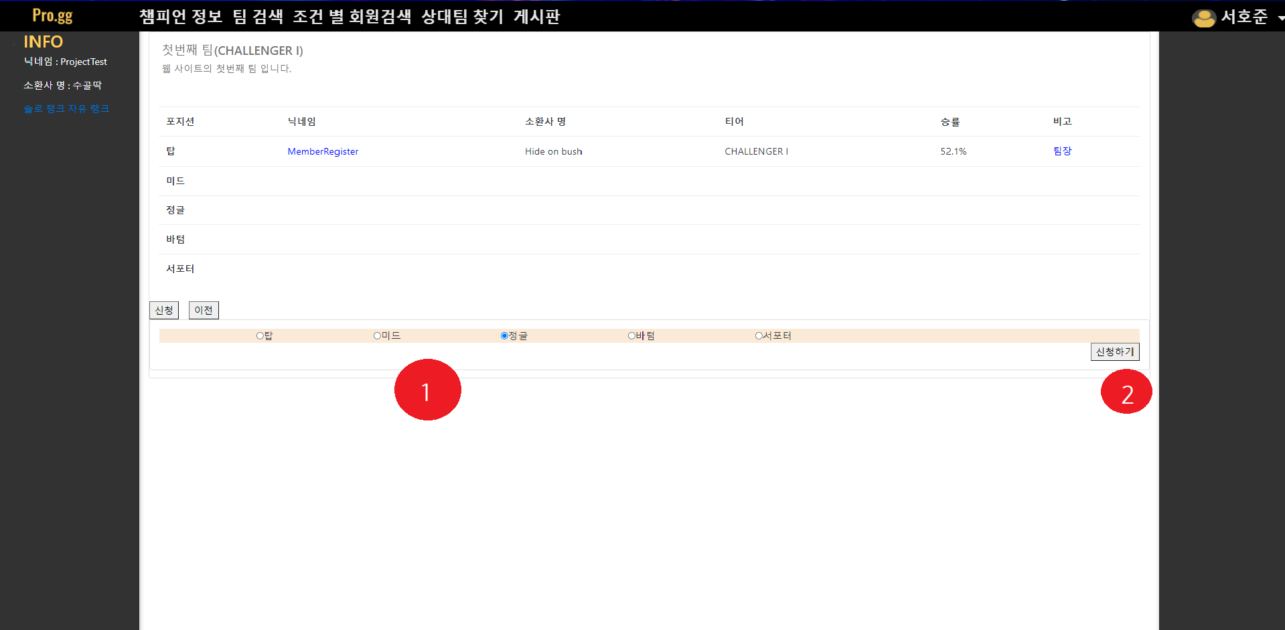1285x630 pixels.
Task: Click the 비고 column header
Action: (x=1062, y=121)
